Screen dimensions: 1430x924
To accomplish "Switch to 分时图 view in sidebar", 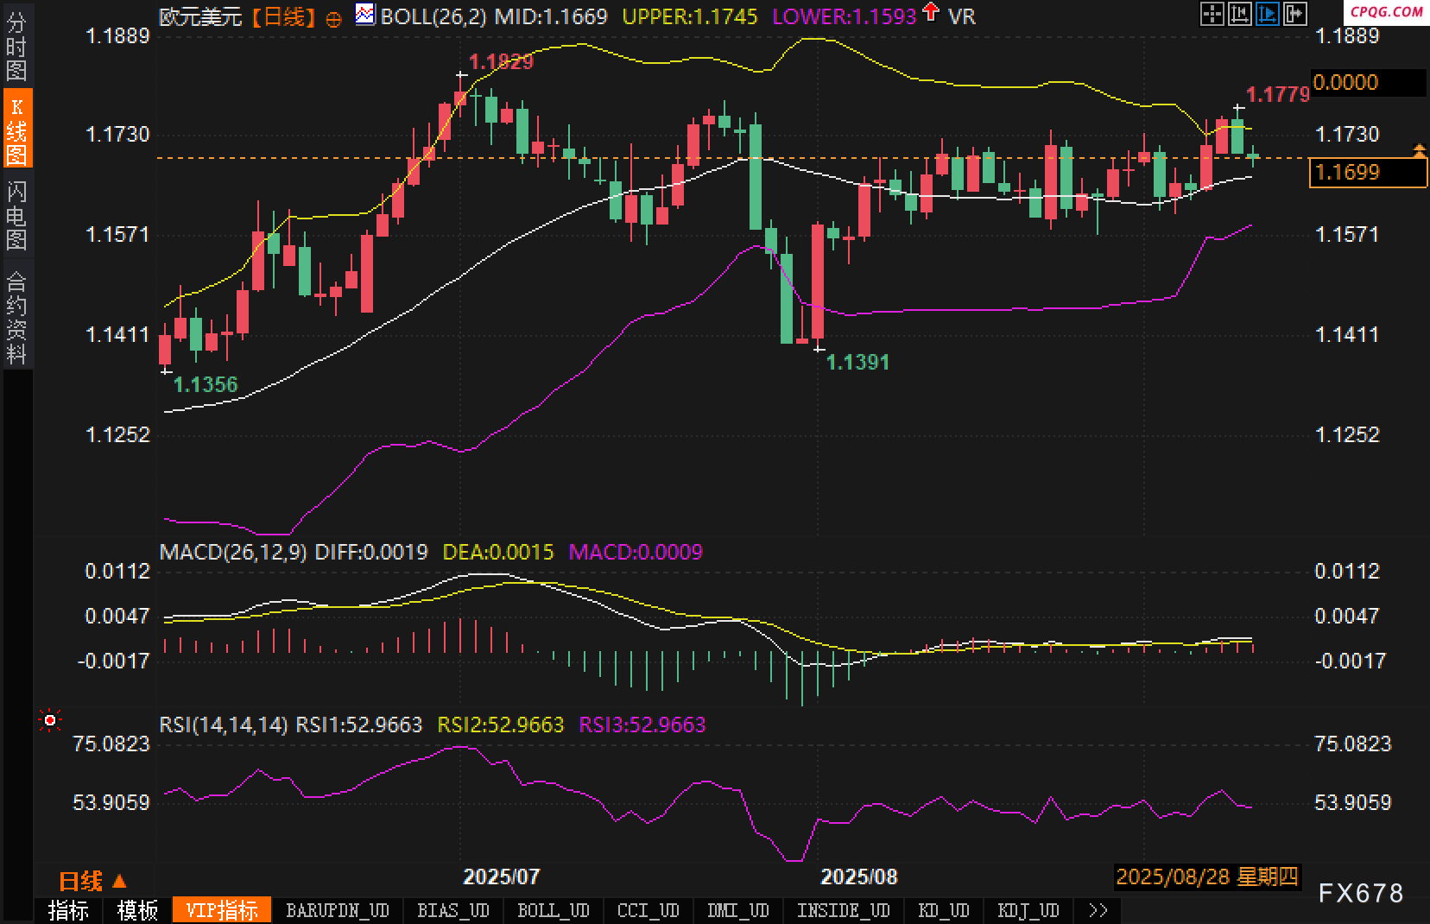I will pyautogui.click(x=16, y=47).
